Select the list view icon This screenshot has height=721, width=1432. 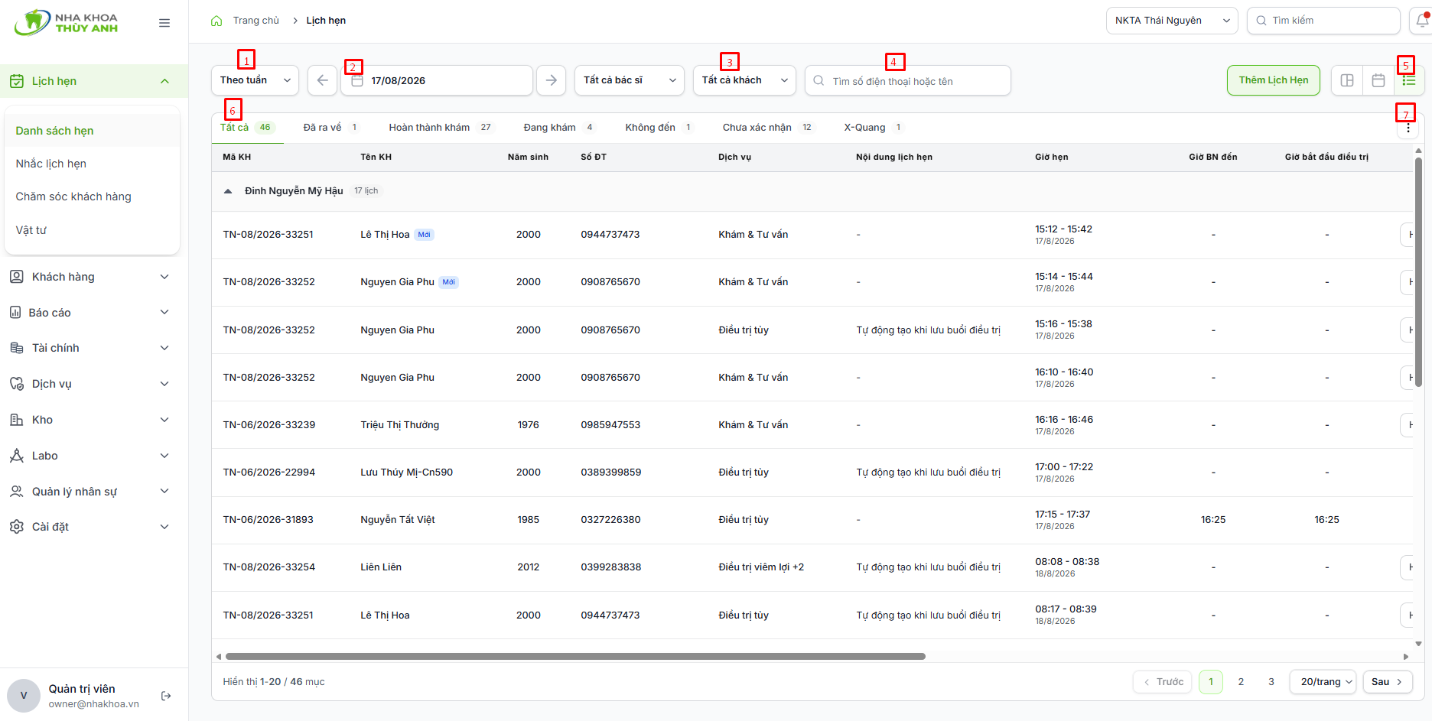point(1409,80)
